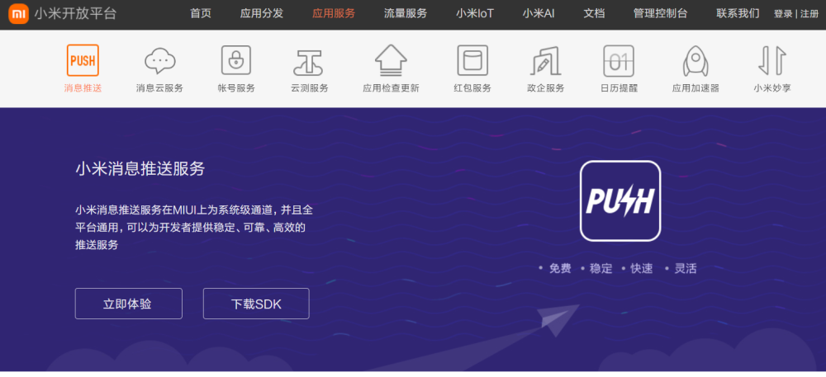Open the 流量服务 menu
The image size is (826, 377).
click(406, 14)
